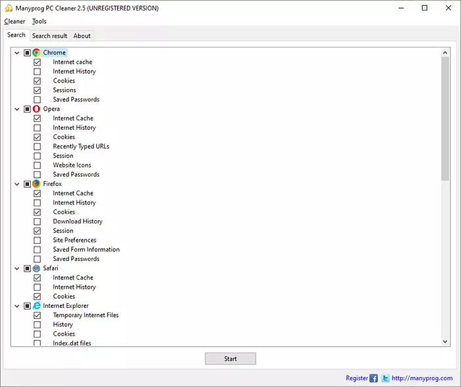This screenshot has height=387, width=461.
Task: Toggle Opera group tri-state checkbox
Action: point(27,109)
